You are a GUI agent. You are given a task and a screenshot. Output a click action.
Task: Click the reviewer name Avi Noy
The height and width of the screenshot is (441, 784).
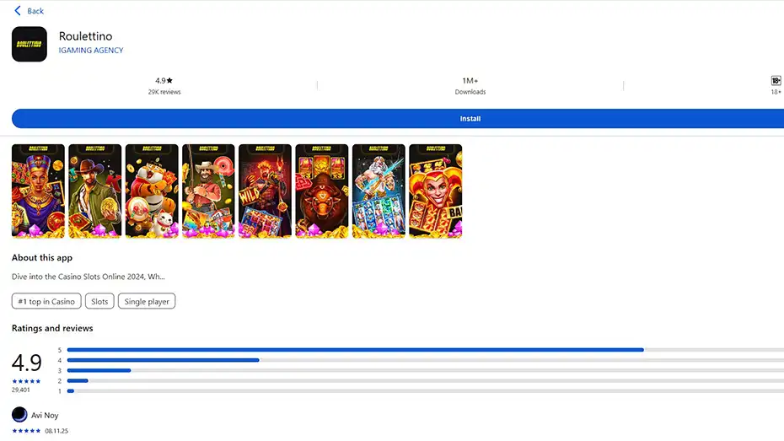[45, 415]
